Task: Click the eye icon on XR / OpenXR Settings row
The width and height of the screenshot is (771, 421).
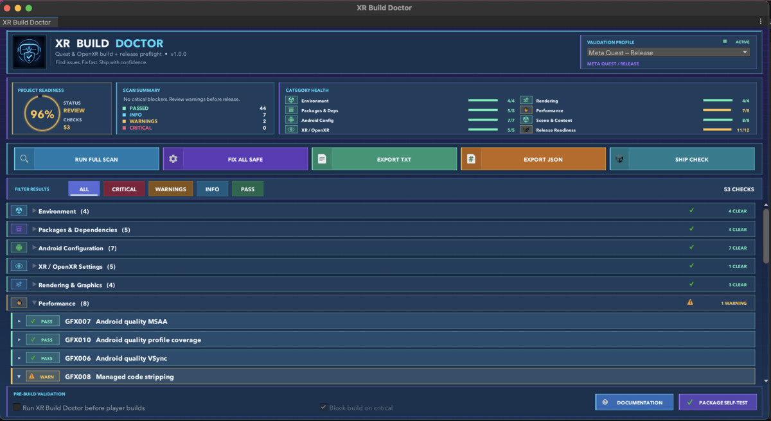Action: coord(19,266)
